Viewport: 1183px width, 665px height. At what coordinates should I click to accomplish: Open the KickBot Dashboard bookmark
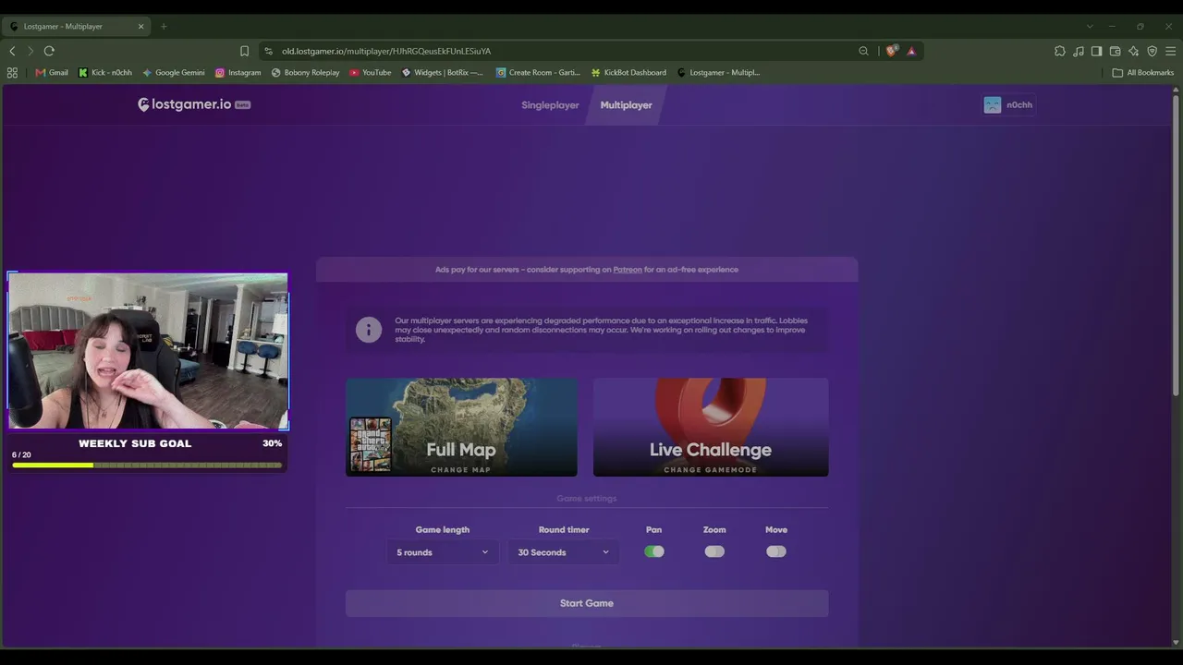pyautogui.click(x=628, y=72)
